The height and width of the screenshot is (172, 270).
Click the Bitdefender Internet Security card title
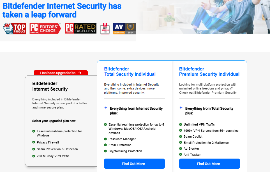[x=50, y=86]
